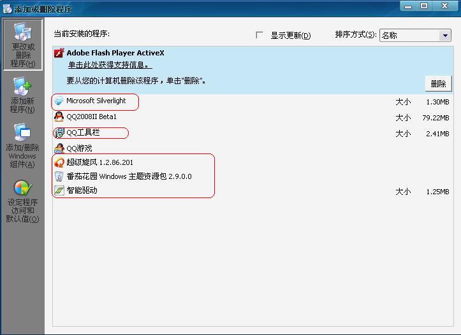The width and height of the screenshot is (461, 335).
Task: Enable the 显示更新 checkbox
Action: (260, 35)
